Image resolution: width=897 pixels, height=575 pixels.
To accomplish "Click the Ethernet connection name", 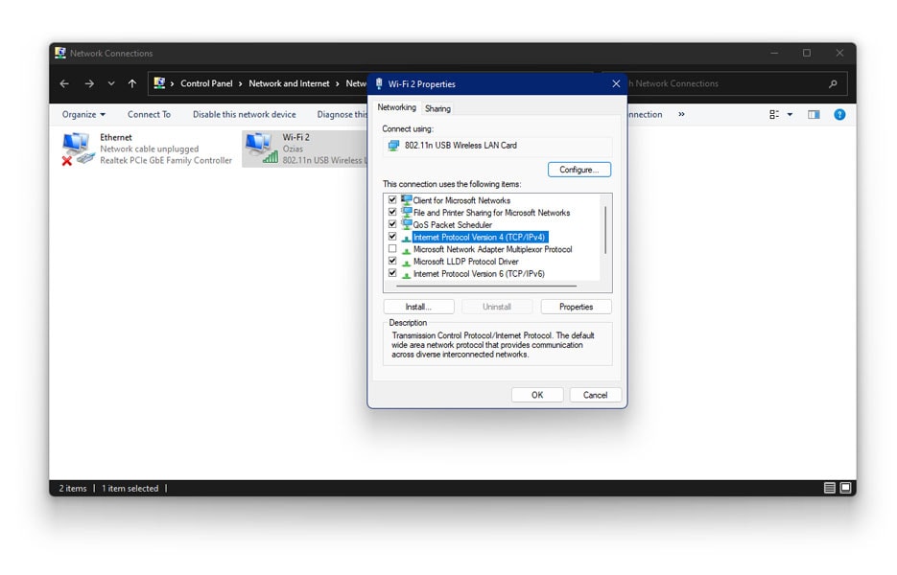I will 115,137.
